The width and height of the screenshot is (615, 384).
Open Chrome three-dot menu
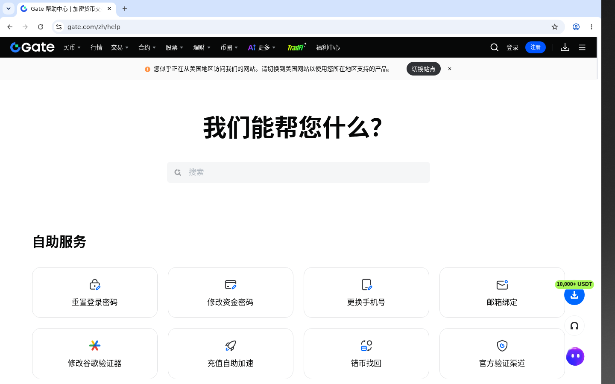point(592,27)
